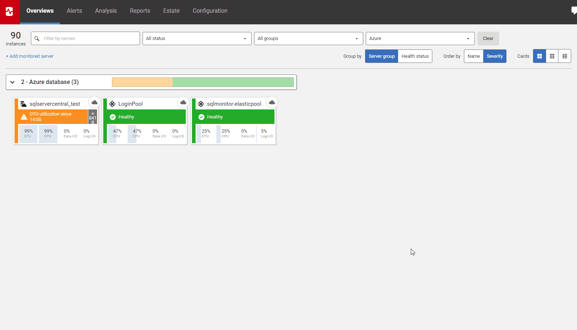Group instances by Server group
The image size is (577, 330).
pos(381,56)
